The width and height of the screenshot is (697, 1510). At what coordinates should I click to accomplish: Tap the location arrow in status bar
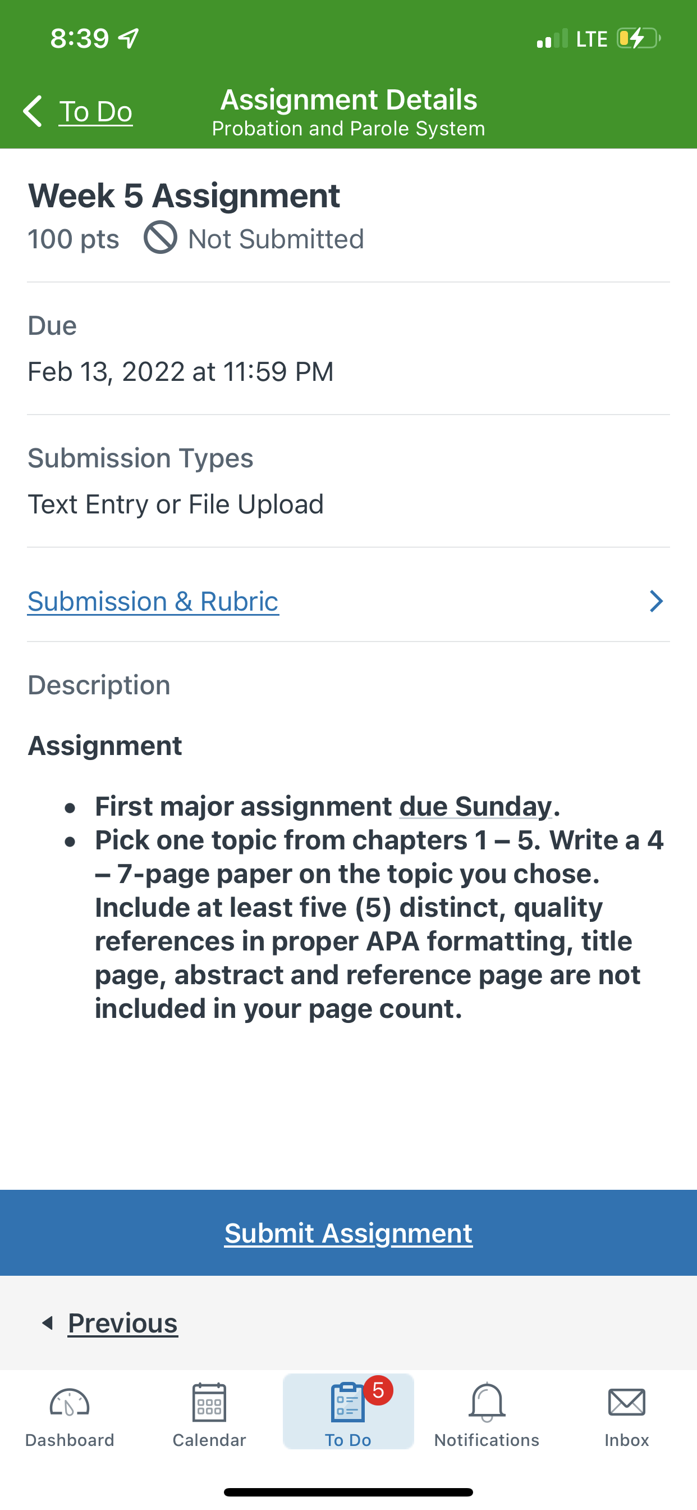click(129, 39)
